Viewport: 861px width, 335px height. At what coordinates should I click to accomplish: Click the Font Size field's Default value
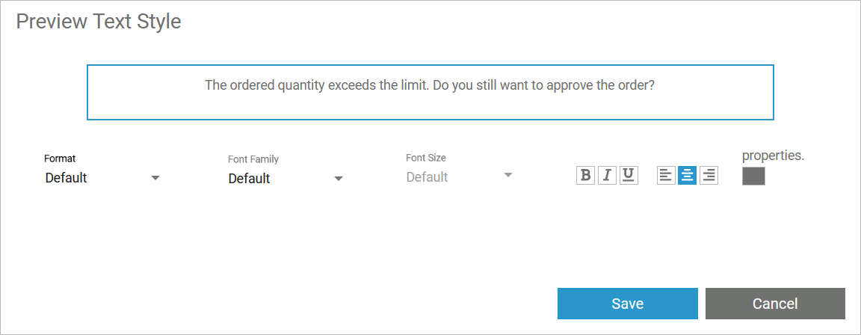point(428,177)
